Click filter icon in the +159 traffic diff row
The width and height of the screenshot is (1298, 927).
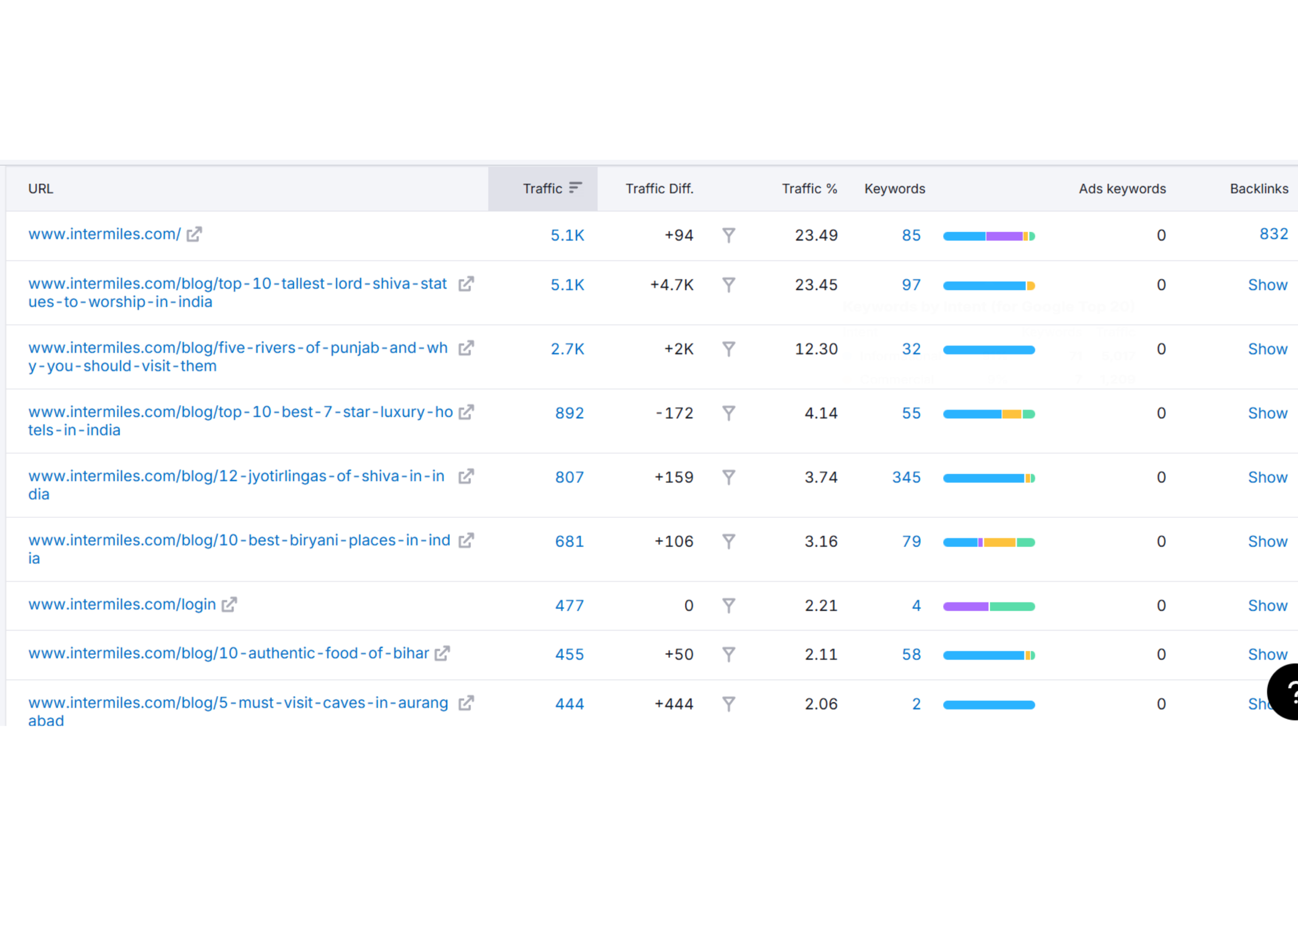729,477
